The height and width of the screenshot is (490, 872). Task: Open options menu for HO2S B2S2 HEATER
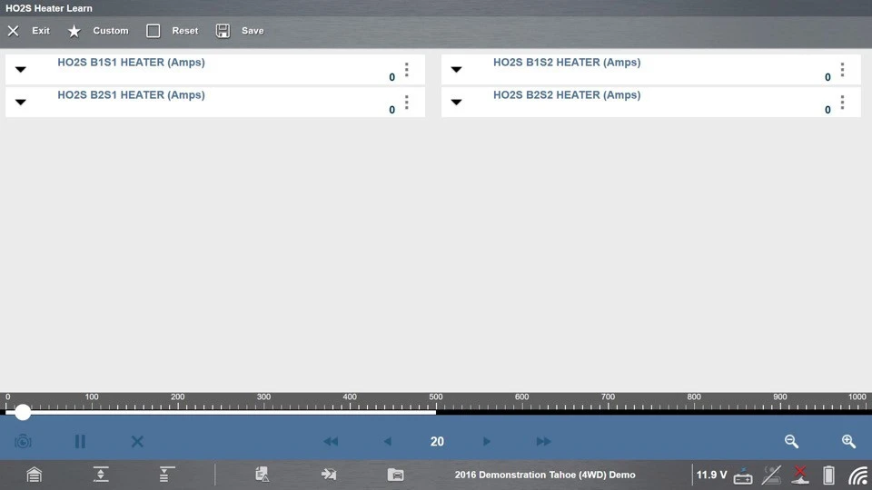[843, 103]
